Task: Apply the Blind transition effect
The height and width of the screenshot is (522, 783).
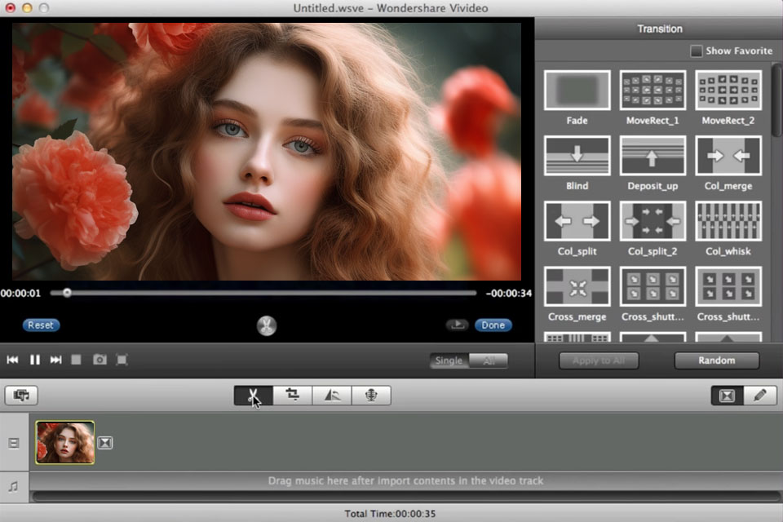Action: point(577,155)
